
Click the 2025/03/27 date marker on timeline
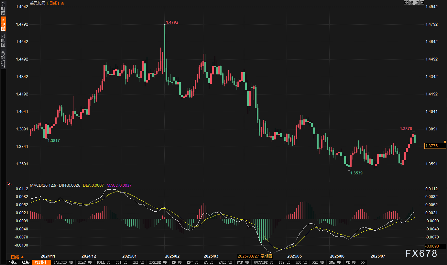tap(255, 256)
